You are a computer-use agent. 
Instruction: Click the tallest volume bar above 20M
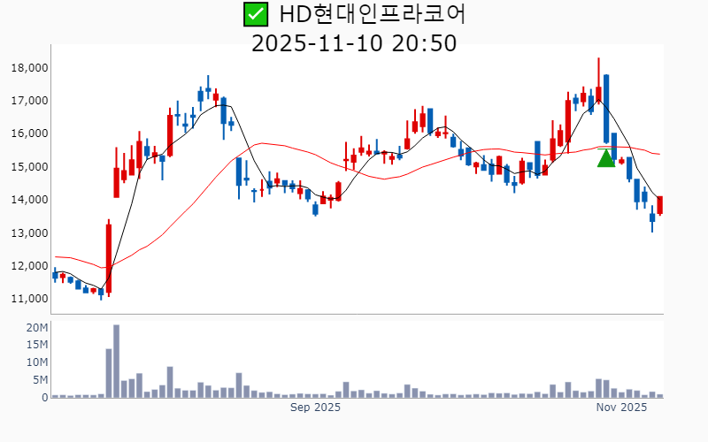click(116, 361)
